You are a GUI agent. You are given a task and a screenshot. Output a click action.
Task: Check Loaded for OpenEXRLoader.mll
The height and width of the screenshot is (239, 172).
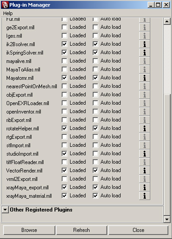tap(64, 103)
